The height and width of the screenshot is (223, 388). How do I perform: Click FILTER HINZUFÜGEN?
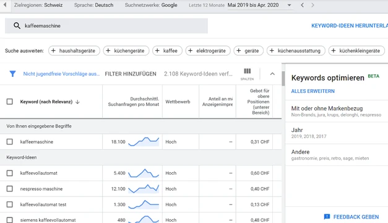tap(131, 74)
